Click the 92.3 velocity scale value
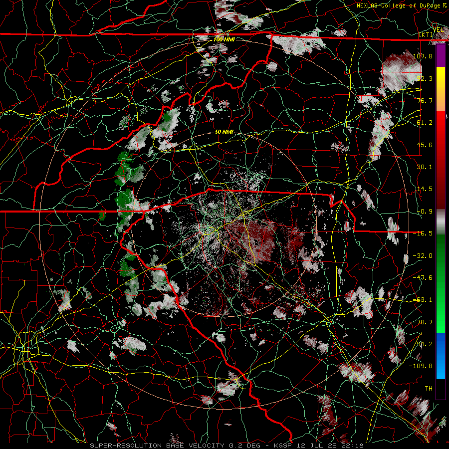Image resolution: width=449 pixels, height=449 pixels. pos(425,78)
